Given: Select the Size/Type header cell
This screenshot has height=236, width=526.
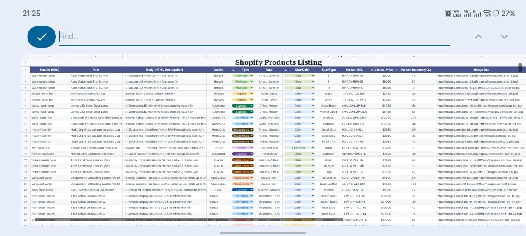Looking at the screenshot, I should tap(329, 69).
